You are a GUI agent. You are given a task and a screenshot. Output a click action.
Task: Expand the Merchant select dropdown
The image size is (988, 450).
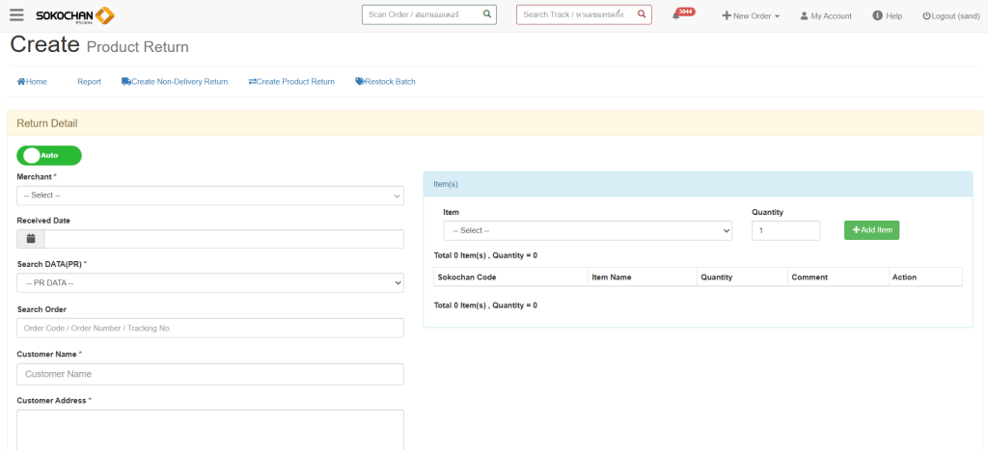click(x=209, y=196)
